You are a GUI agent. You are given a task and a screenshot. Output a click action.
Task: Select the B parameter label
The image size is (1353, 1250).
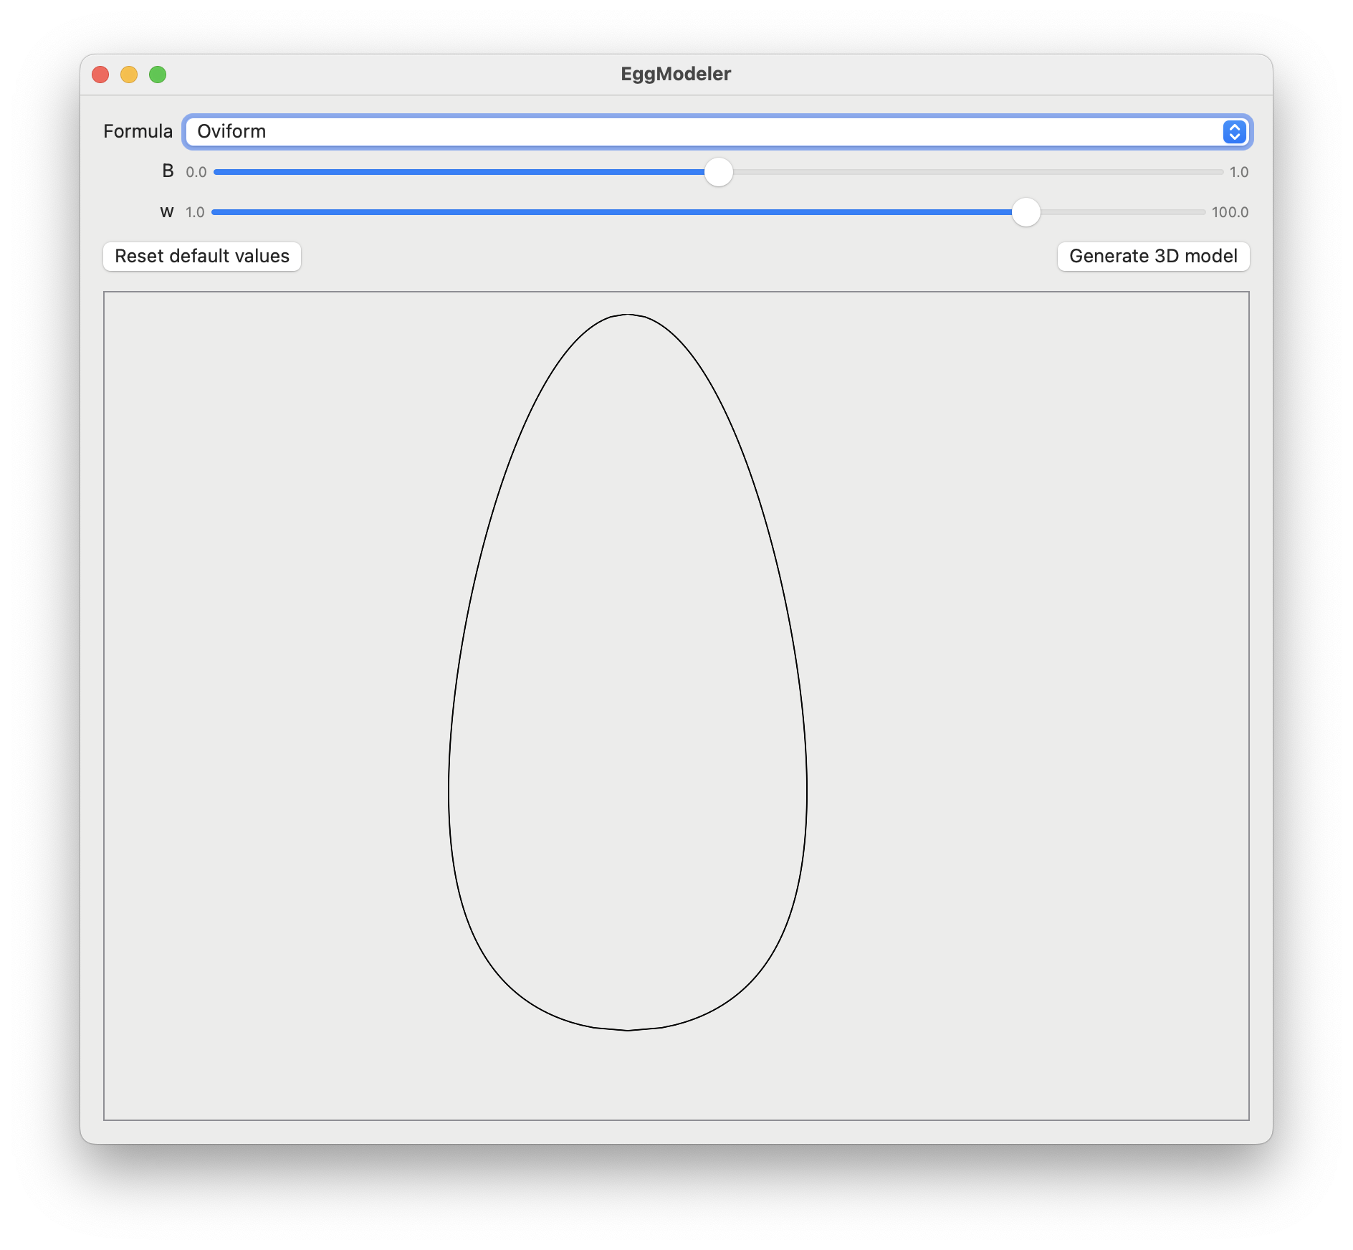(168, 171)
